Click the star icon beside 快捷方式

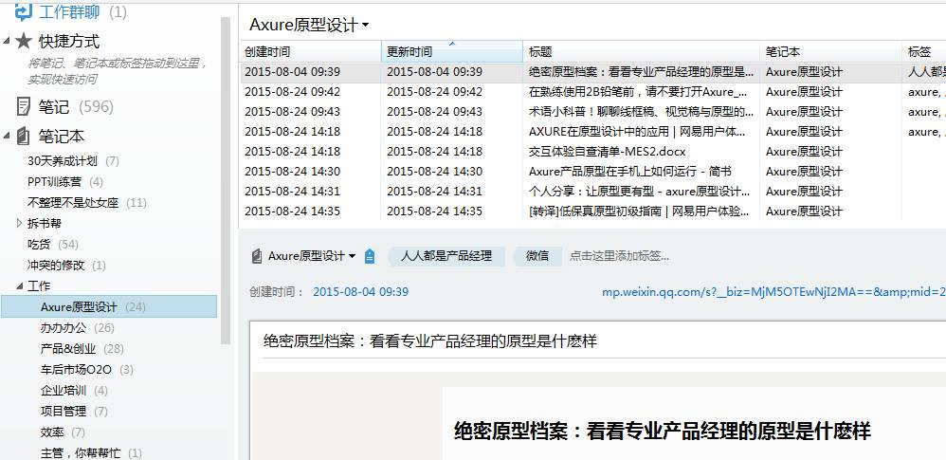(23, 41)
